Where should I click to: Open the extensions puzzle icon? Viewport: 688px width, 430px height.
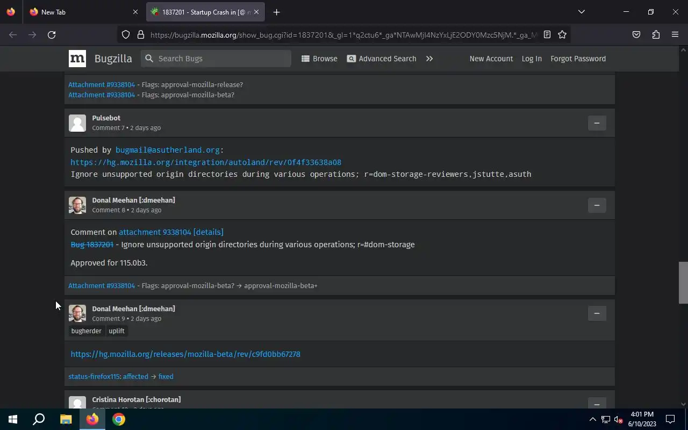(x=656, y=34)
